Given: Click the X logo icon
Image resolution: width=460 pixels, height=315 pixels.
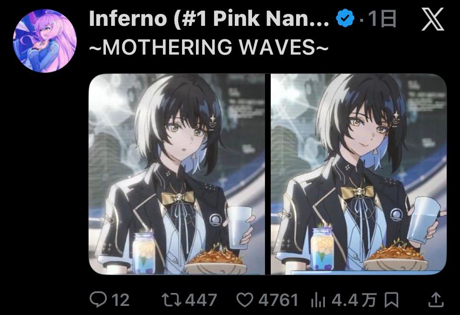Looking at the screenshot, I should [433, 19].
